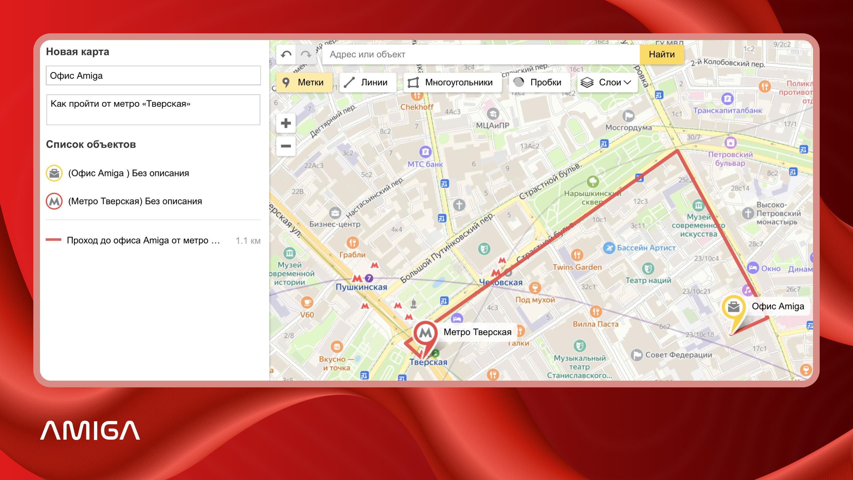The width and height of the screenshot is (853, 480).
Task: Toggle the Пробки traffic layer
Action: coord(539,82)
